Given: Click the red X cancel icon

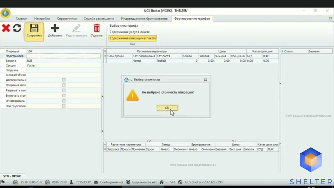Looking at the screenshot, I should click(6, 28).
